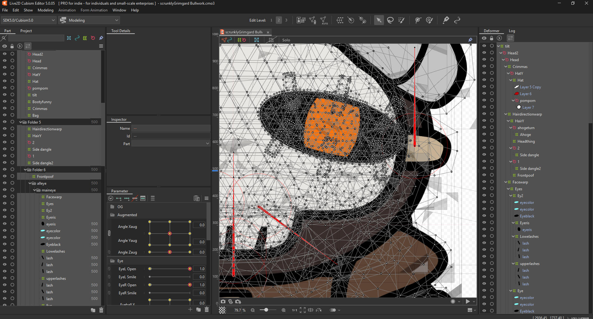Click the 1:1 actual size button
Screen dimensions: 593x319
pos(294,310)
